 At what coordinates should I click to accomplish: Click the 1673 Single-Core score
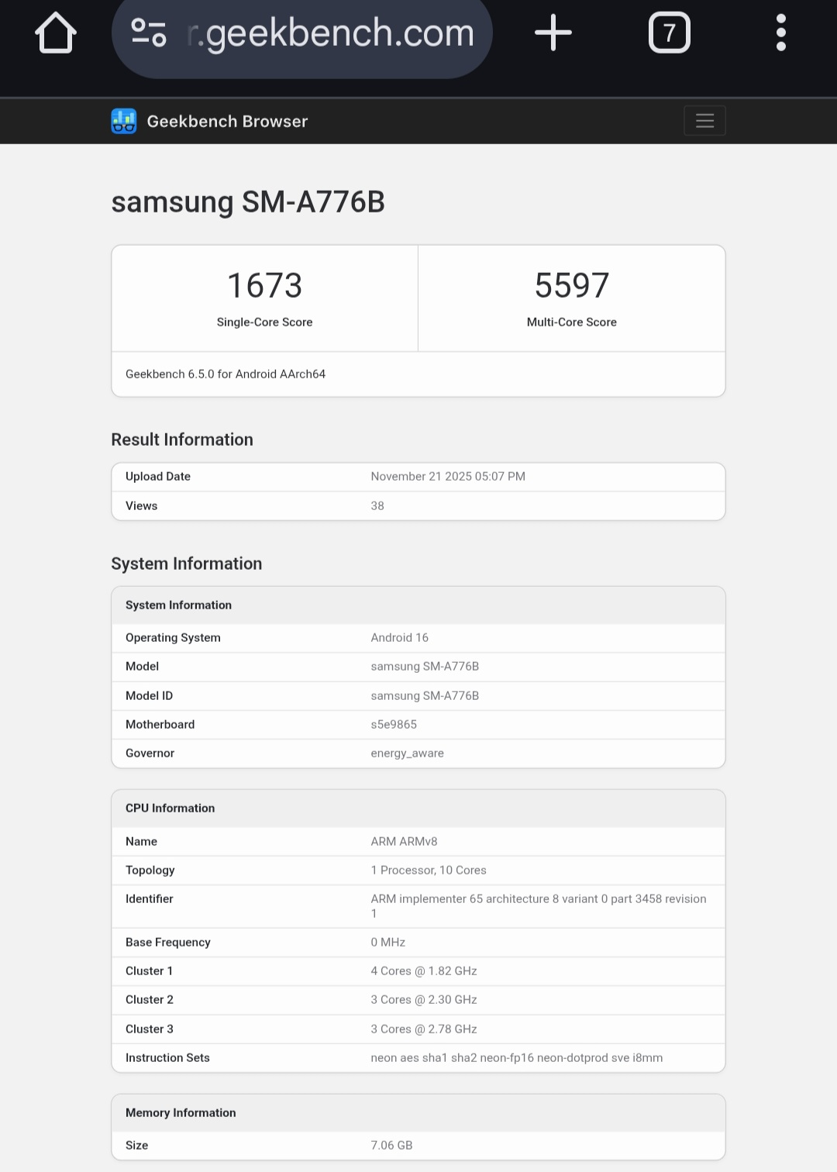(x=265, y=285)
